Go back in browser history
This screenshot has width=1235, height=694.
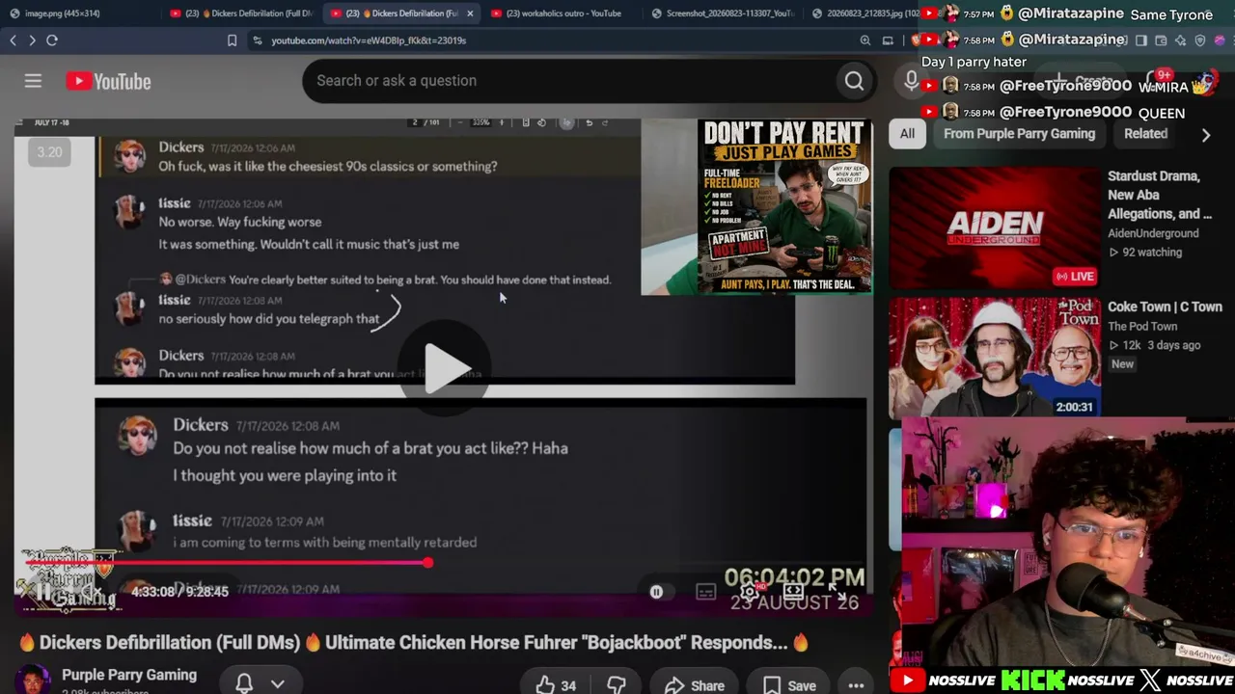(x=14, y=40)
